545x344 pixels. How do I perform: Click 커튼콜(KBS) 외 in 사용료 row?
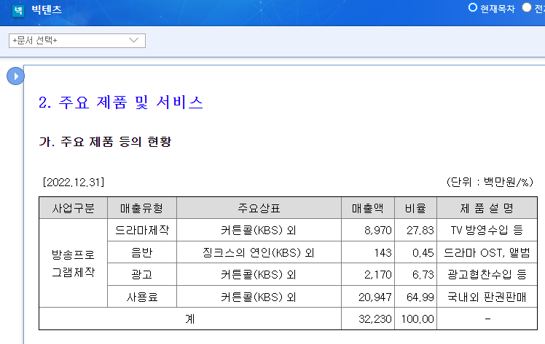(x=259, y=297)
